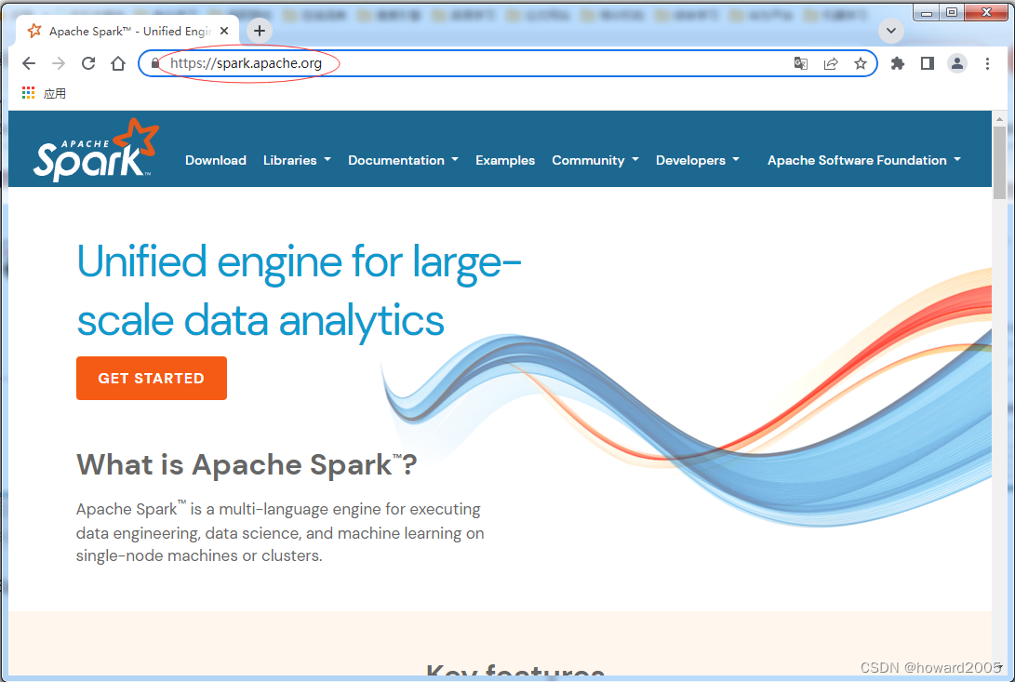Viewport: 1015px width, 682px height.
Task: Open the Examples page in navbar
Action: click(505, 160)
